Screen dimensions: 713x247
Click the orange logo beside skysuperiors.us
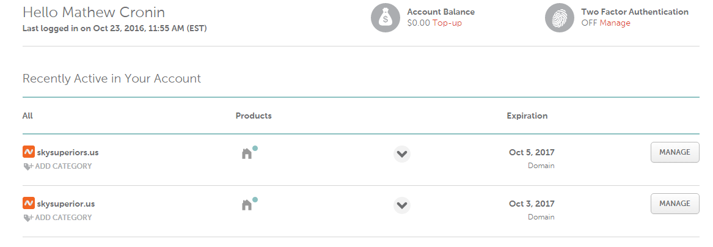[28, 152]
